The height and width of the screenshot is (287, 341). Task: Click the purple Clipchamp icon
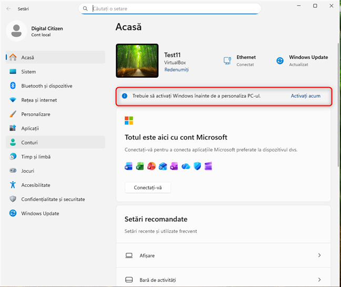tap(208, 166)
